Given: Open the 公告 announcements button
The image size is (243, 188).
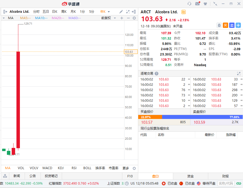Looking at the screenshot, I should point(33,176).
